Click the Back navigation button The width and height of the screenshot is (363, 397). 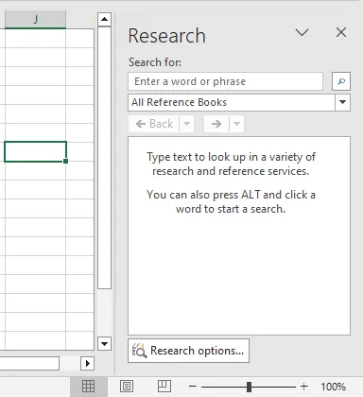point(154,124)
